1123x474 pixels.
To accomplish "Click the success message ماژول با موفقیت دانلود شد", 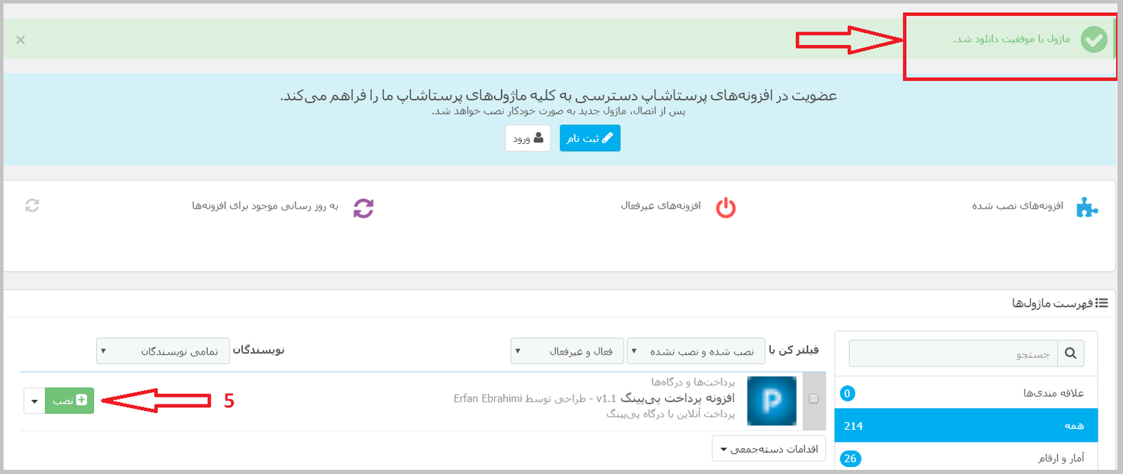I will point(1011,39).
